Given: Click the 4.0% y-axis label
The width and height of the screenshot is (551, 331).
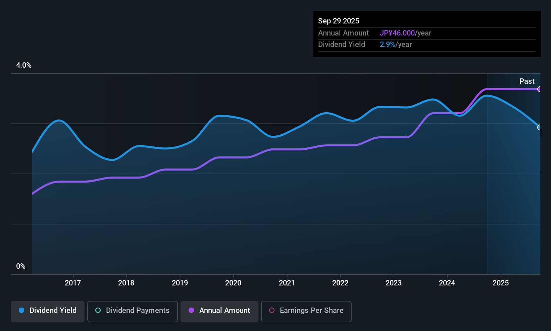Looking at the screenshot, I should coord(24,65).
